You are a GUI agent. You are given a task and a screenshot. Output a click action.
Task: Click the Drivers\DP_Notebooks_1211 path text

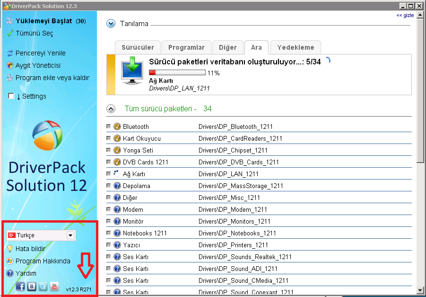(237, 234)
